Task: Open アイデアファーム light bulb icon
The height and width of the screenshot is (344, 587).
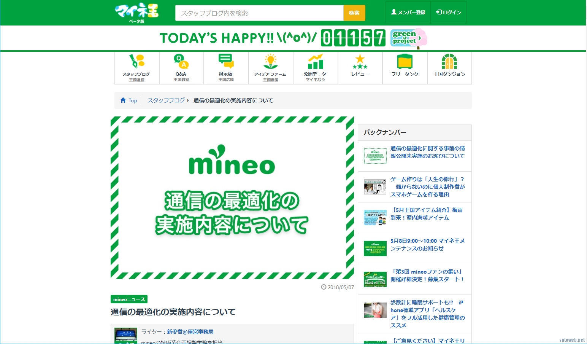Action: [x=271, y=68]
